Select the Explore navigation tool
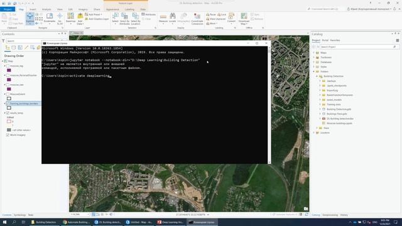 tap(30, 18)
